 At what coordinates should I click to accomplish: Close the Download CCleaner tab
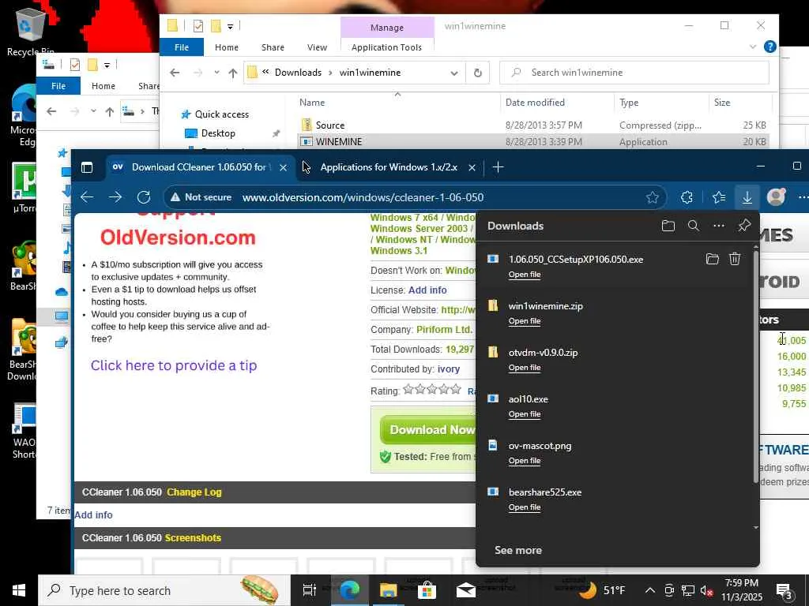[x=283, y=167]
